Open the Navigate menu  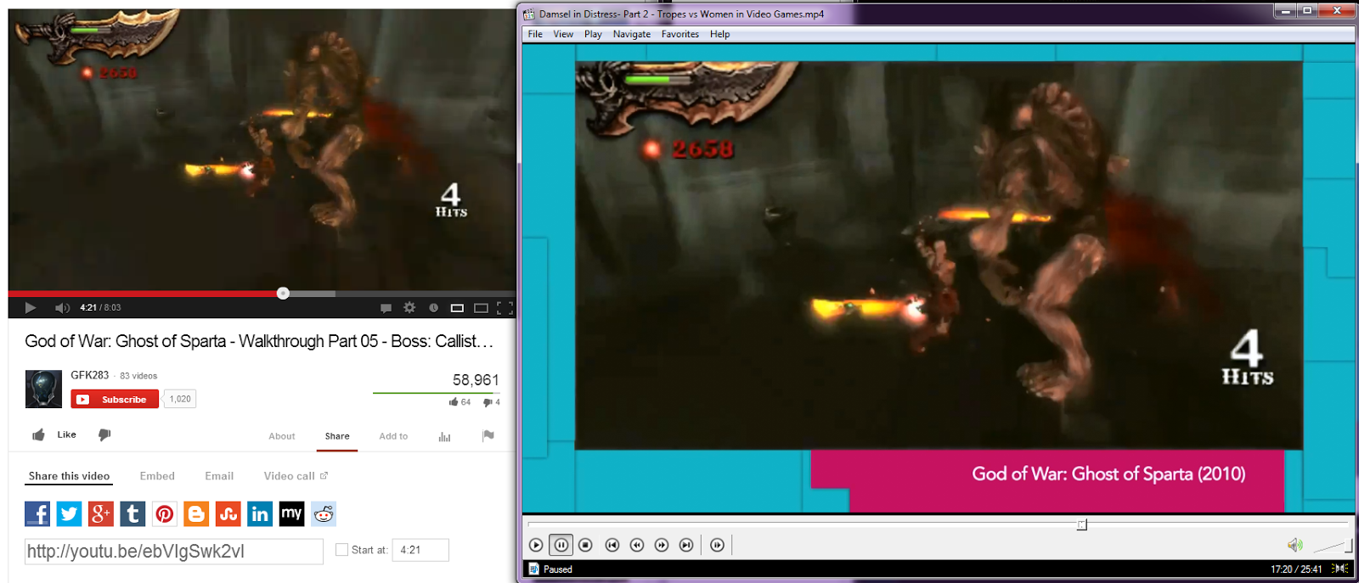(631, 34)
